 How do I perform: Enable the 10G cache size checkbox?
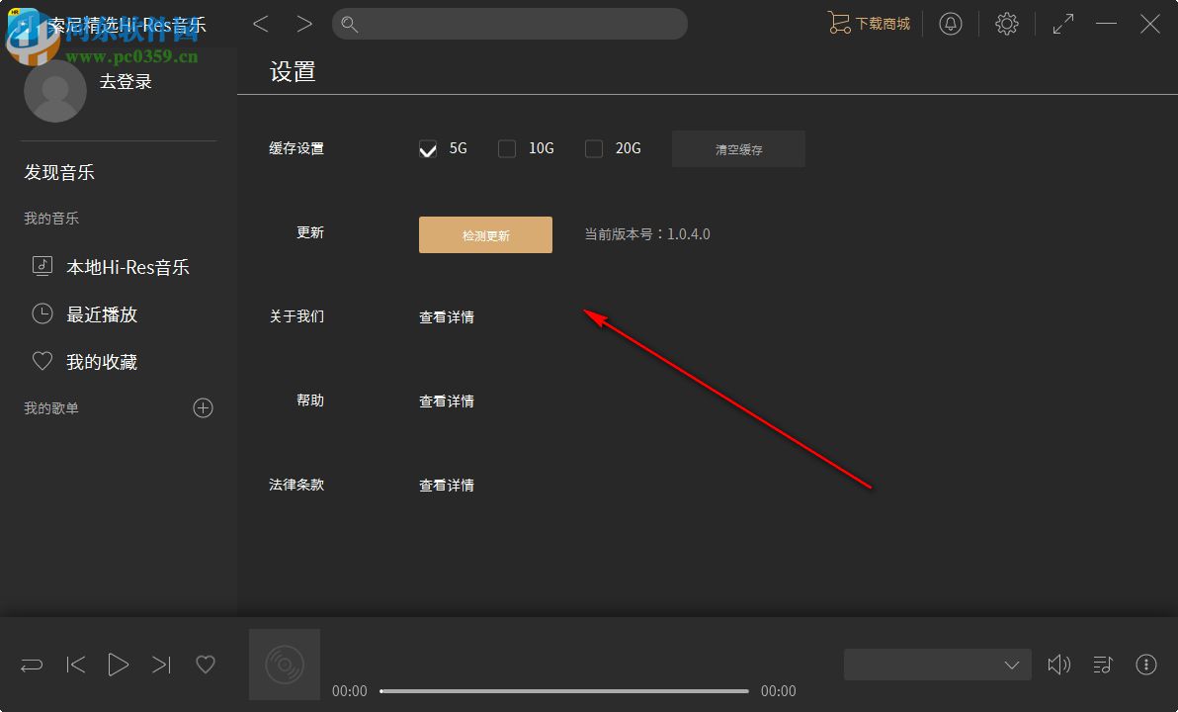tap(506, 148)
